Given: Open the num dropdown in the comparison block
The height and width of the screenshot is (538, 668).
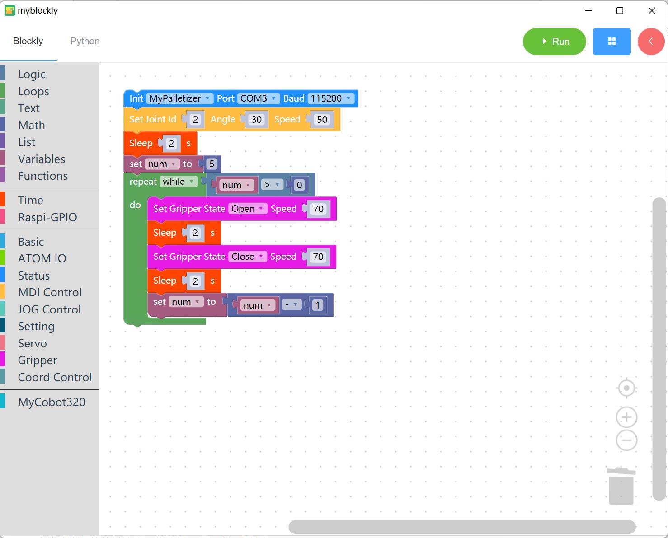Looking at the screenshot, I should (236, 185).
